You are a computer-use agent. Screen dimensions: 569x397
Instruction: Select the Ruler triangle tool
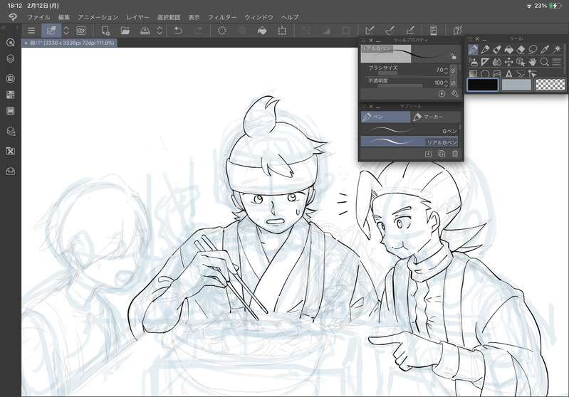485,62
